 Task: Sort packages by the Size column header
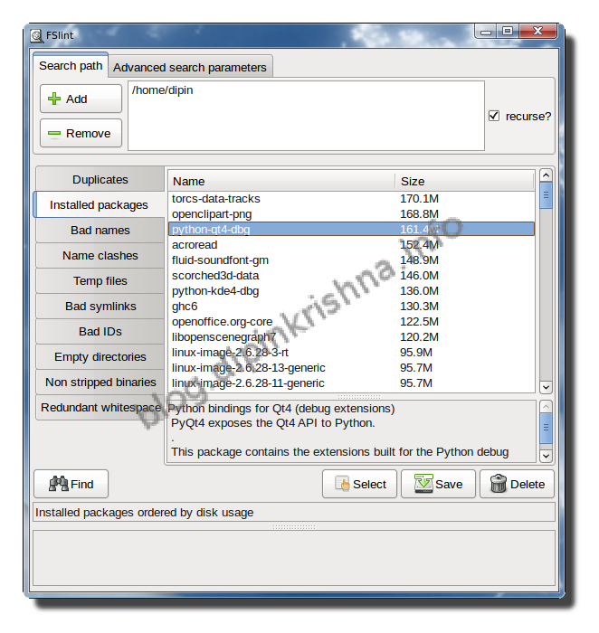[464, 181]
